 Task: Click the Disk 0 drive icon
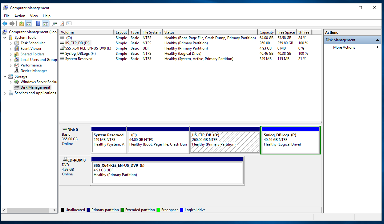[64, 130]
